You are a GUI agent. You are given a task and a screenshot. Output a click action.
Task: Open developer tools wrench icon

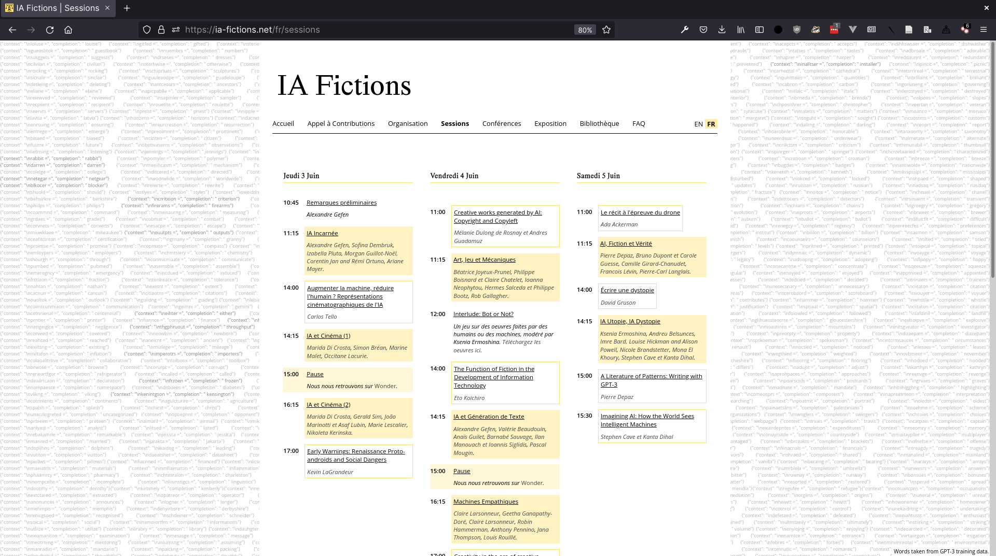point(685,30)
